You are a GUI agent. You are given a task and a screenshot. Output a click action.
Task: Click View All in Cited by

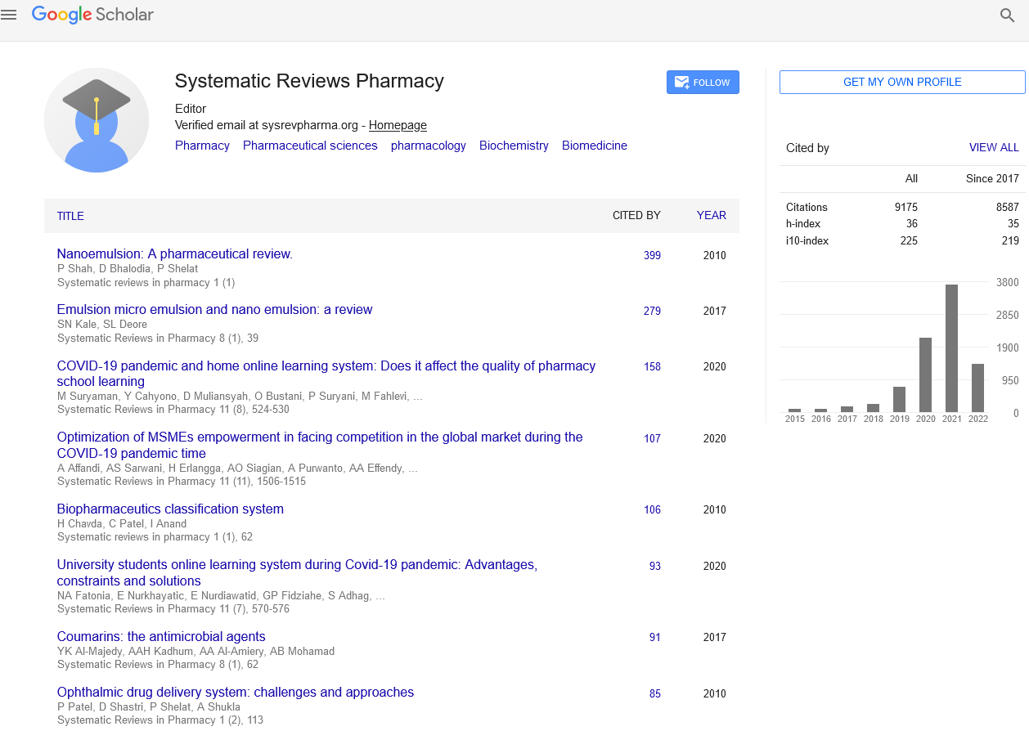[x=994, y=148]
